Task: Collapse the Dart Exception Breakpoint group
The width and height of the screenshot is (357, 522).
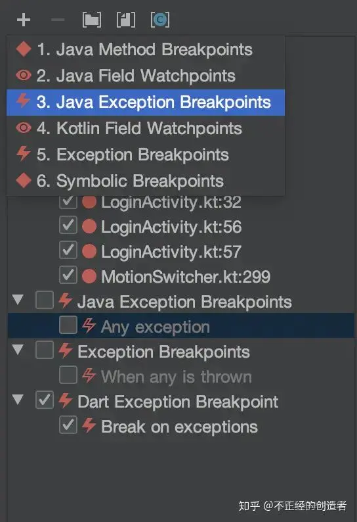Action: coord(18,400)
